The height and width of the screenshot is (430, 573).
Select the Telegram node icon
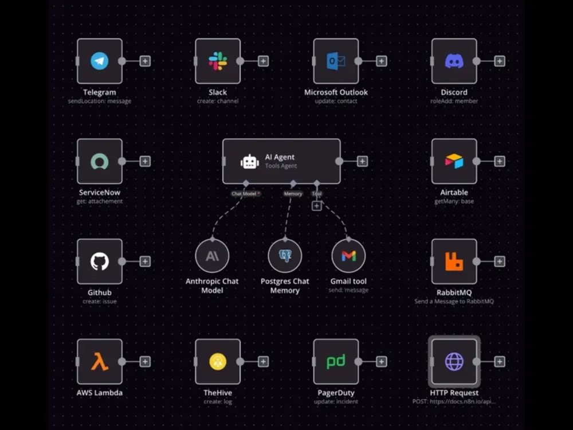[x=99, y=61]
